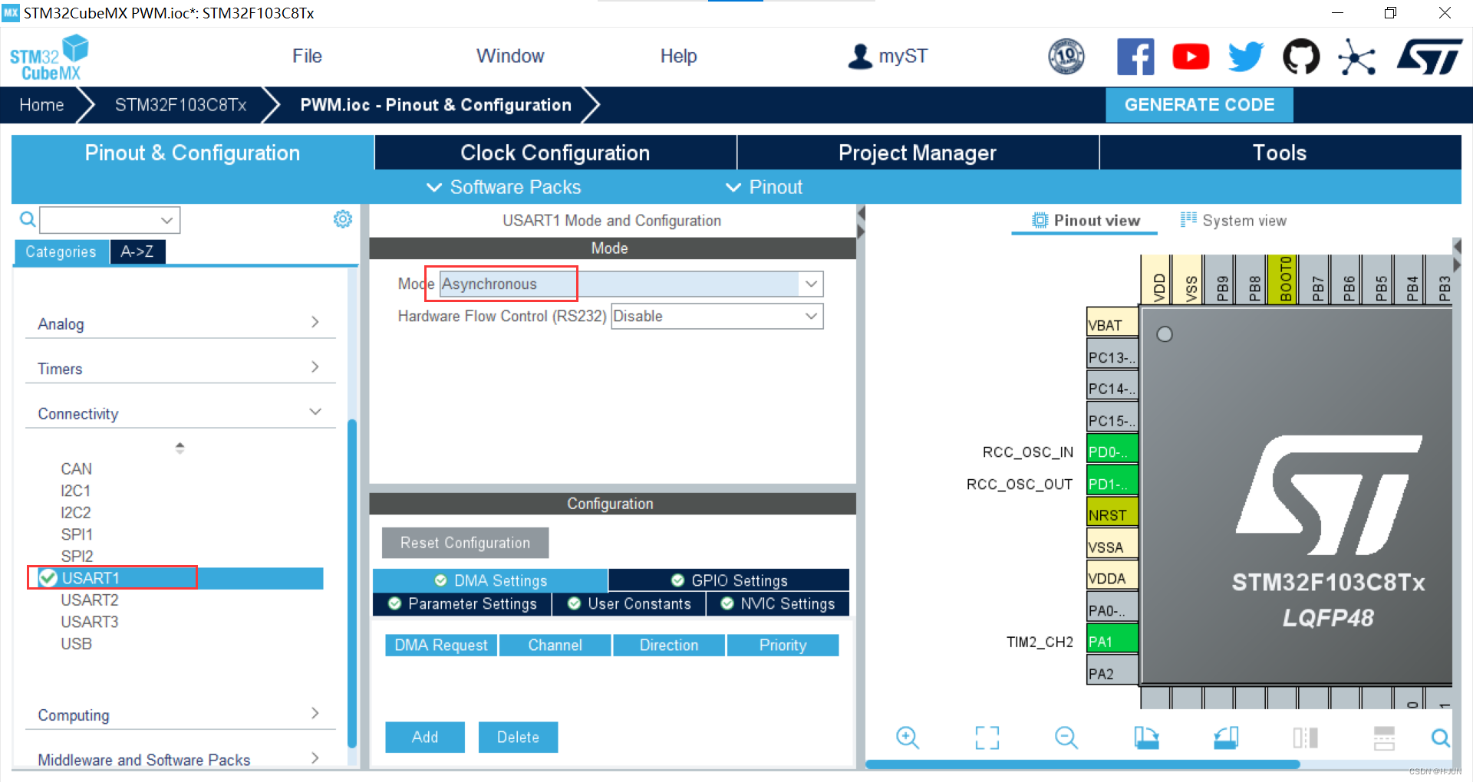This screenshot has width=1473, height=782.
Task: Click the STM32F103C8Tx breadcrumb
Action: pos(181,105)
